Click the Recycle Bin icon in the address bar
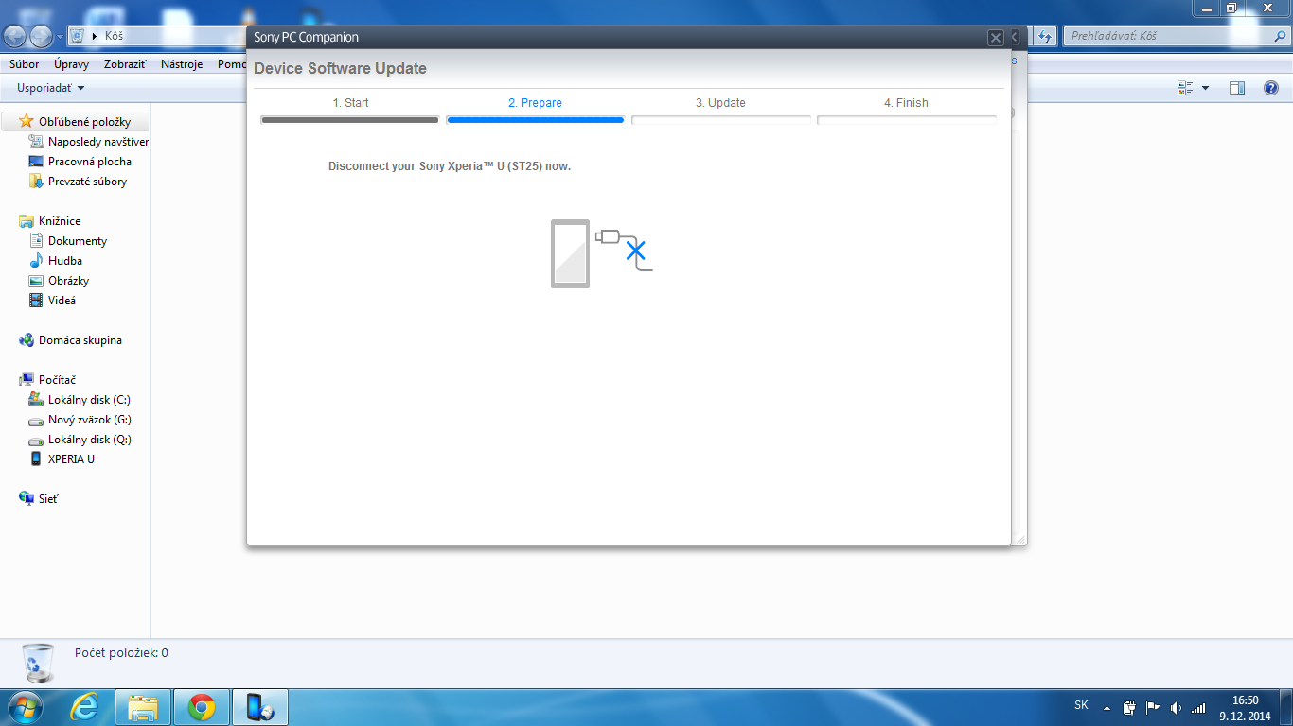This screenshot has width=1293, height=726. coord(79,36)
